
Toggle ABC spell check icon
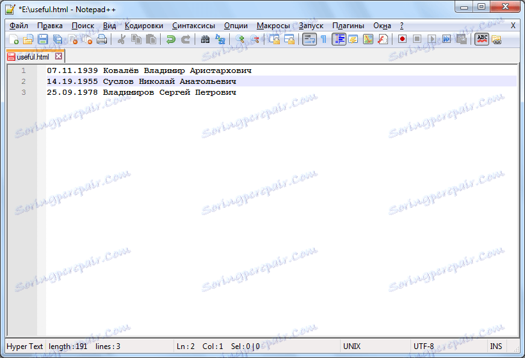tap(482, 40)
